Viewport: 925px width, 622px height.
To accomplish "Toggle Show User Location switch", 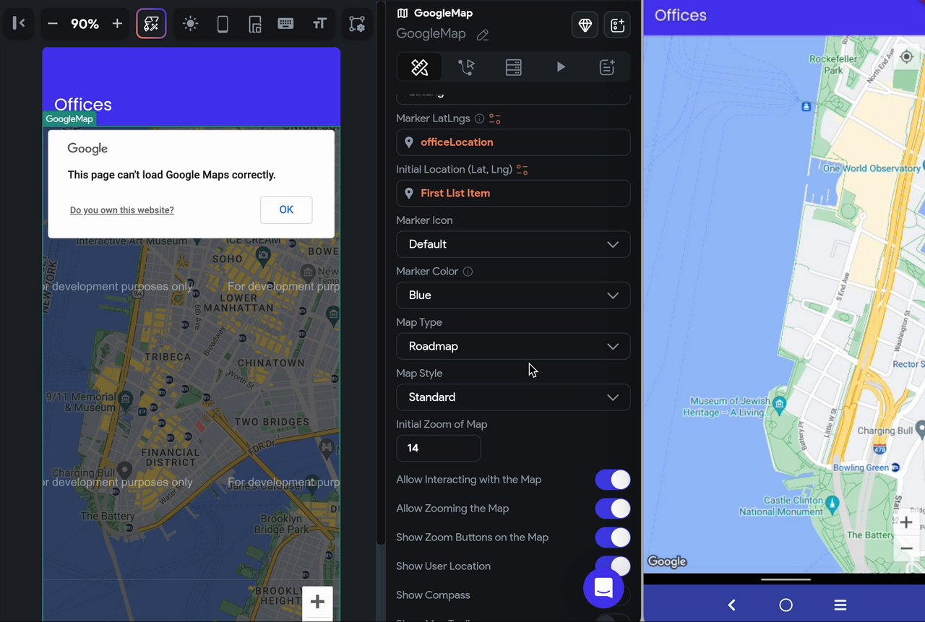I will coord(612,565).
